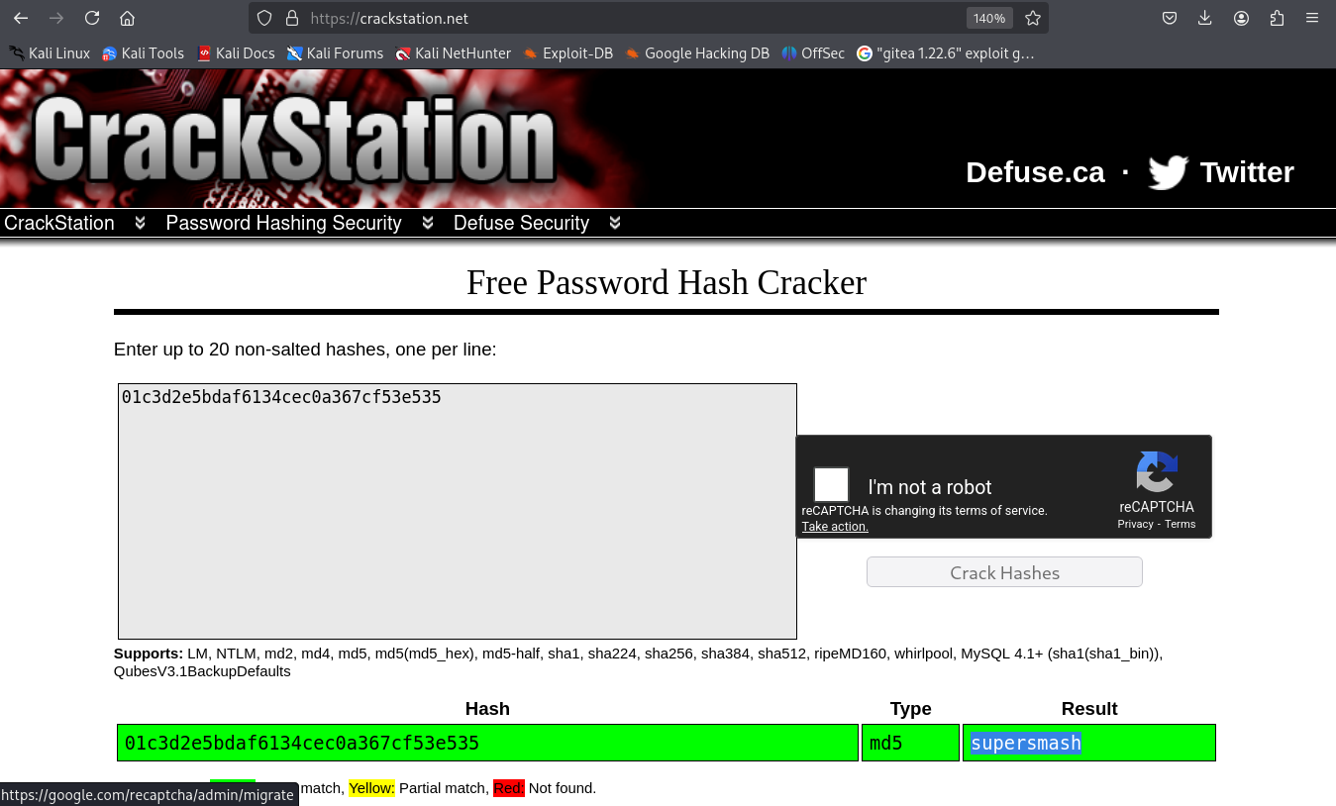Image resolution: width=1336 pixels, height=806 pixels.
Task: Go to the browser home page icon
Action: [x=127, y=18]
